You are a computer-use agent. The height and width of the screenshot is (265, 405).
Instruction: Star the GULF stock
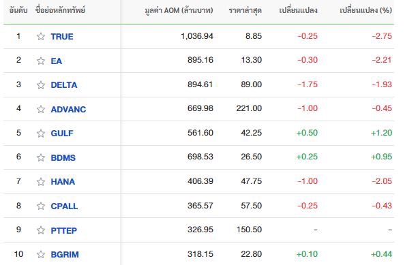coord(40,134)
